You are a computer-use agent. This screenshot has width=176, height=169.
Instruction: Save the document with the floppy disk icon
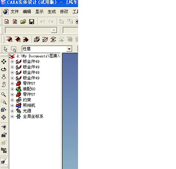32,22
